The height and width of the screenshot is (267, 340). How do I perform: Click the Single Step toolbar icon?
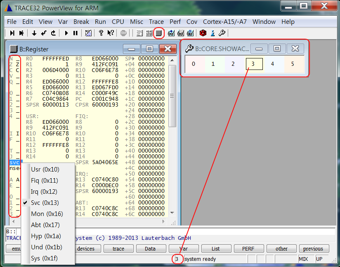click(12, 33)
